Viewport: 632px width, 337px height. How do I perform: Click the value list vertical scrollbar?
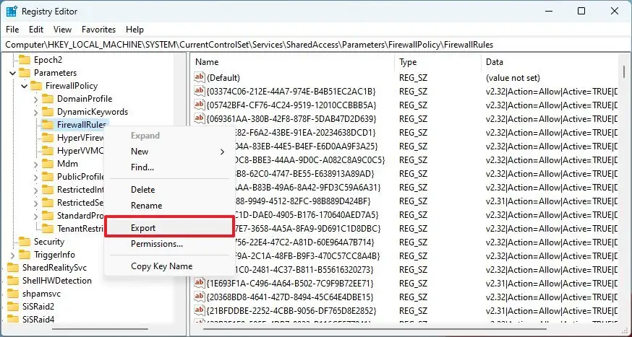[623, 180]
